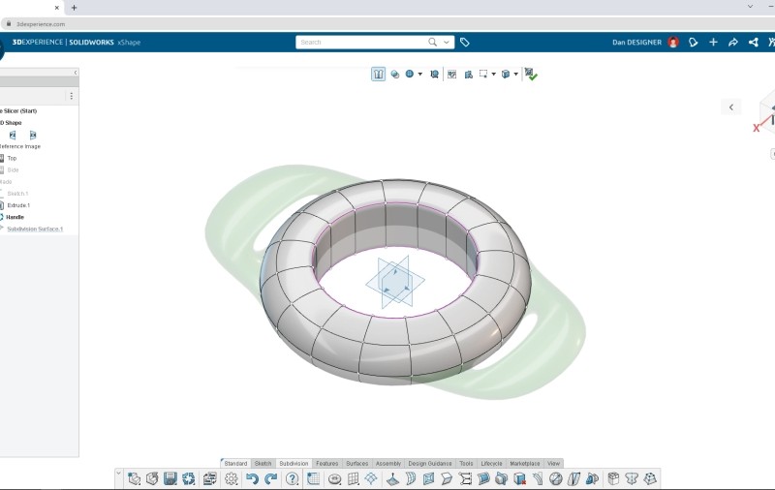This screenshot has width=775, height=490.
Task: Click the tag icon beside search box
Action: 465,43
